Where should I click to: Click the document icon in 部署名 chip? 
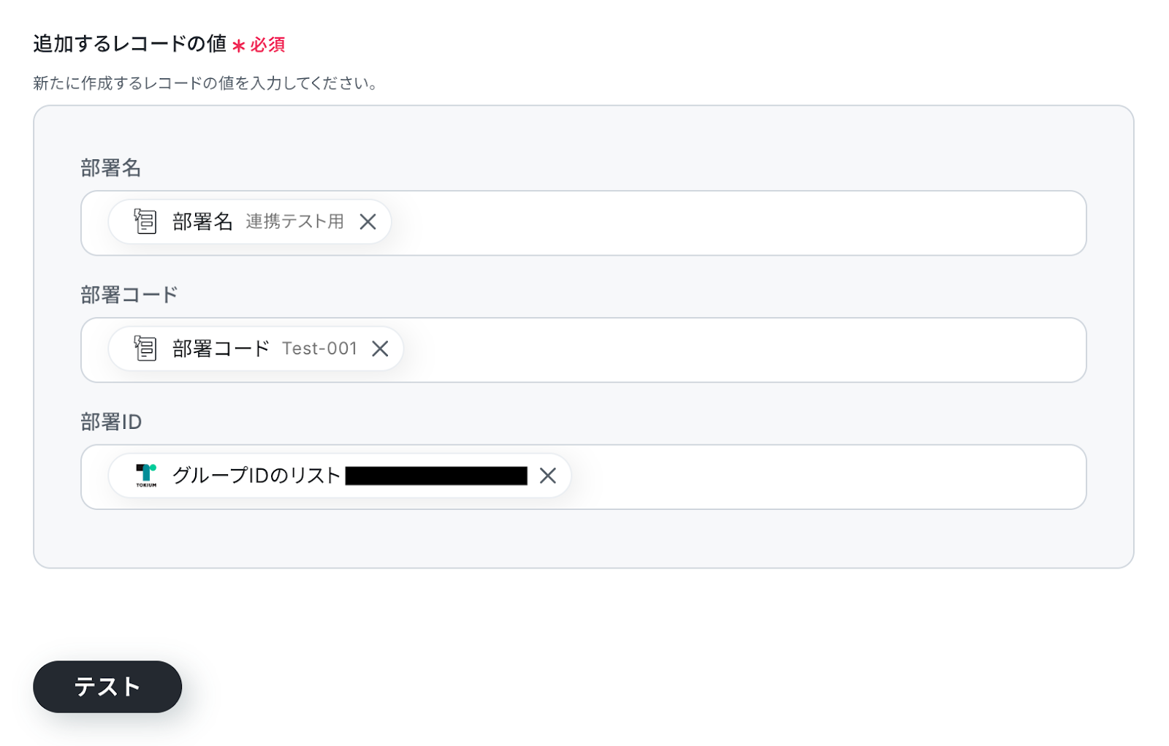(145, 221)
